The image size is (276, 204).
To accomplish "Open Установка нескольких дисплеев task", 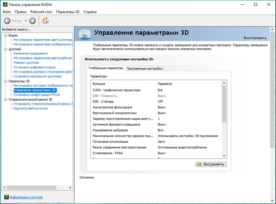I will [x=38, y=76].
